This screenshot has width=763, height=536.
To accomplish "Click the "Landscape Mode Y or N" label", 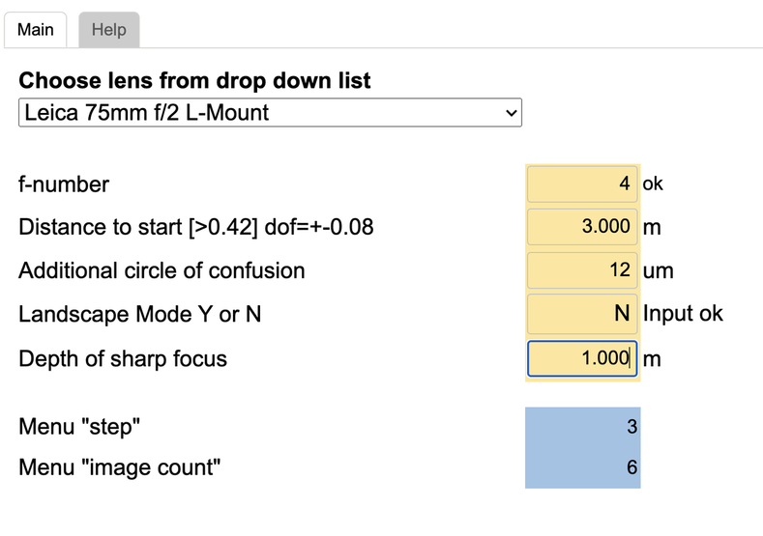I will 139,315.
